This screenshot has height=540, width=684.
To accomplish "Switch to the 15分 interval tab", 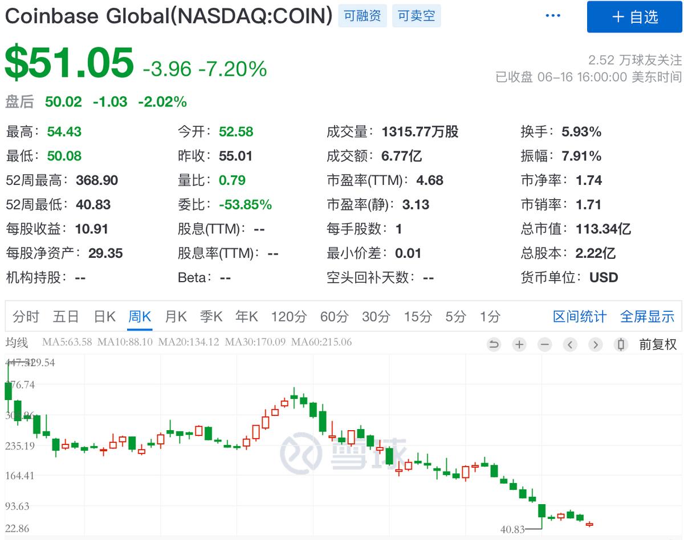I will (x=418, y=316).
